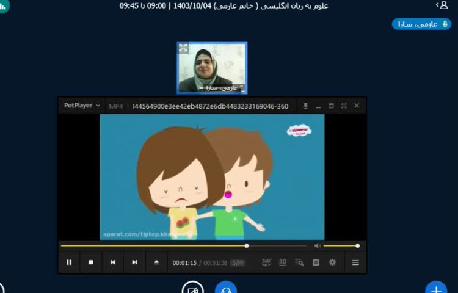Click the session time 09:00 تا 09:45

point(142,6)
